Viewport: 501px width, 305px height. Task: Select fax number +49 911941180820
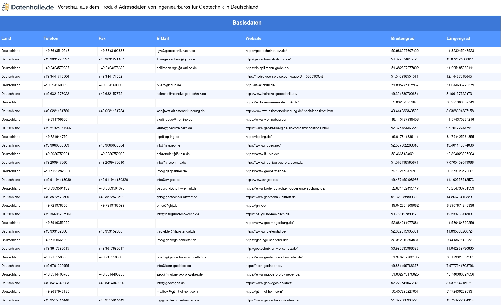point(113,180)
